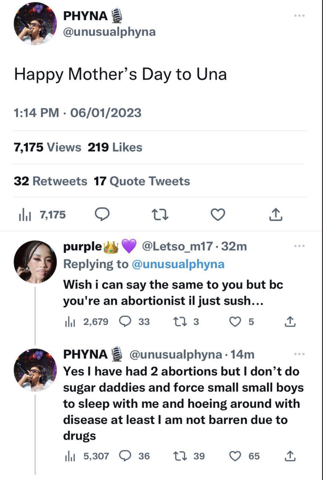Image resolution: width=323 pixels, height=480 pixels.
Task: Share the @Letso_m17 reply
Action: [x=290, y=322]
